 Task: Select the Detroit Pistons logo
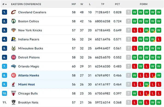(x=13, y=57)
